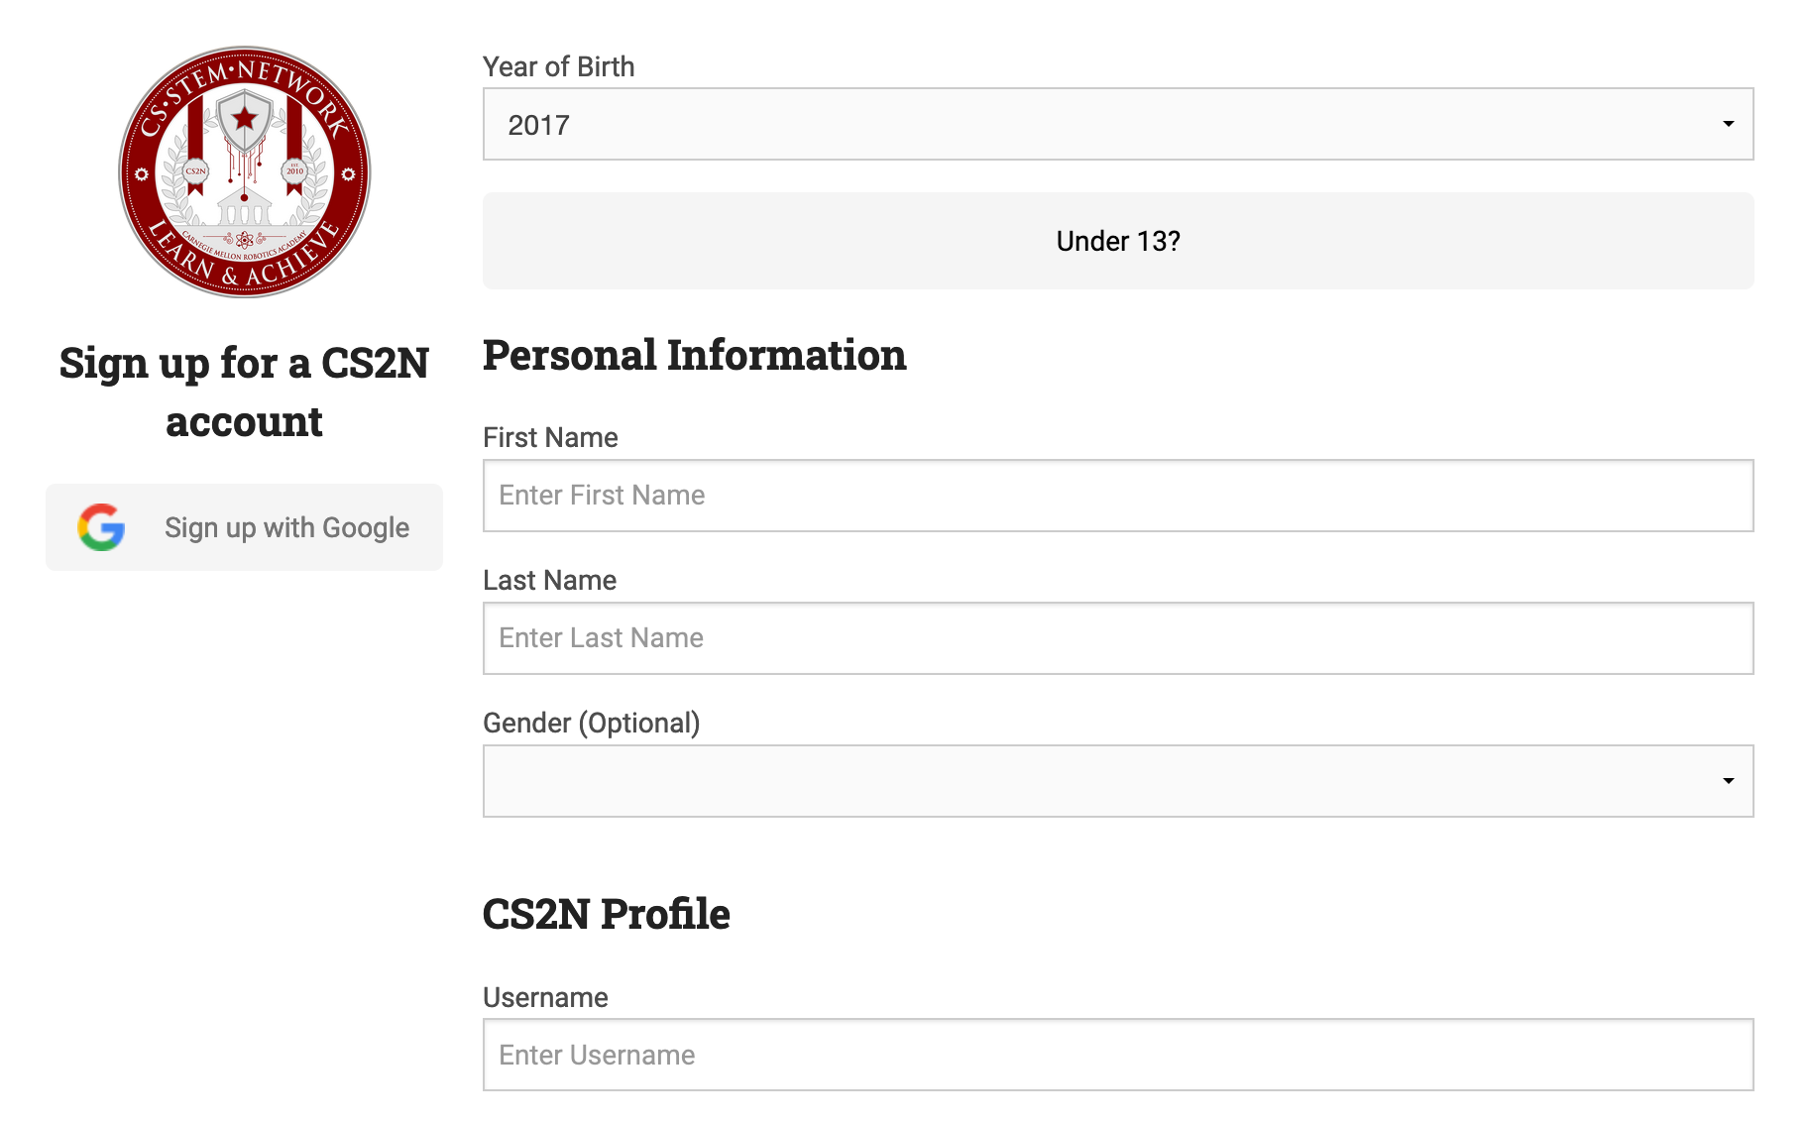Focus the Enter Username field
The height and width of the screenshot is (1124, 1812).
click(x=1118, y=1055)
